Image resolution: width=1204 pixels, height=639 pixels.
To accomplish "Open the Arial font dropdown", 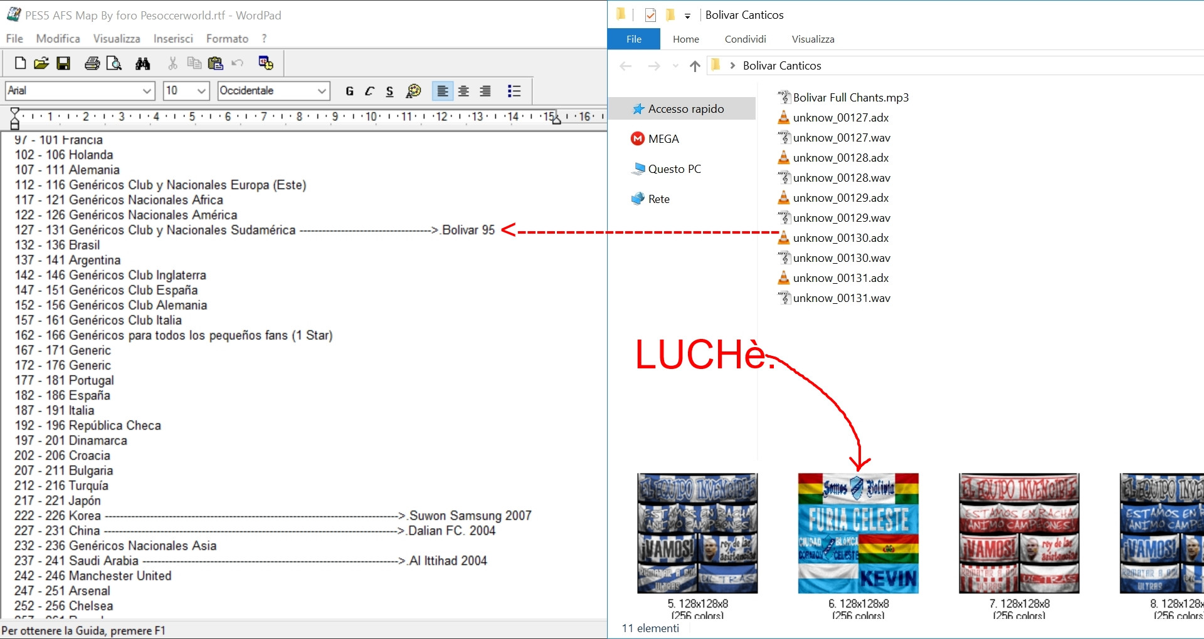I will pyautogui.click(x=147, y=91).
